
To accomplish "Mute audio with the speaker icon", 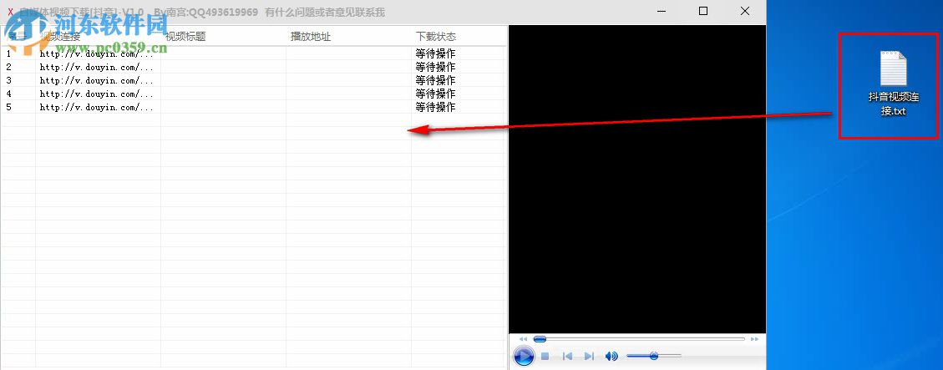I will point(611,356).
